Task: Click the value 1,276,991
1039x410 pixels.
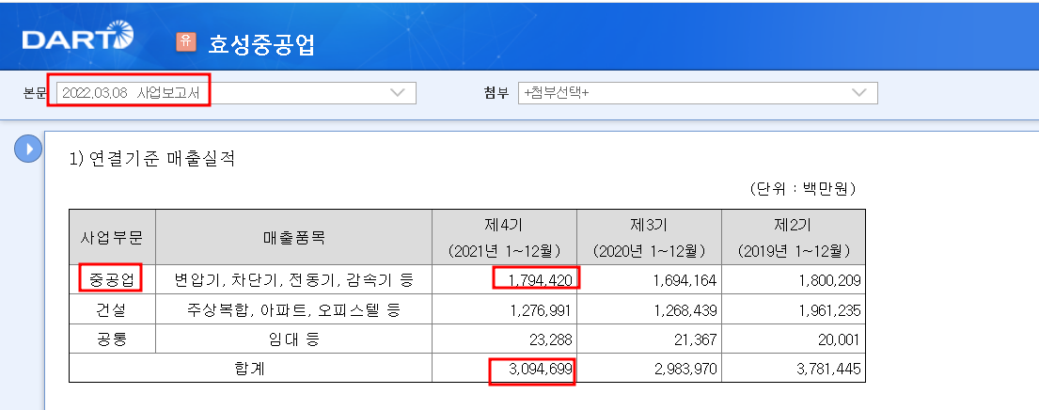Action: pyautogui.click(x=540, y=310)
